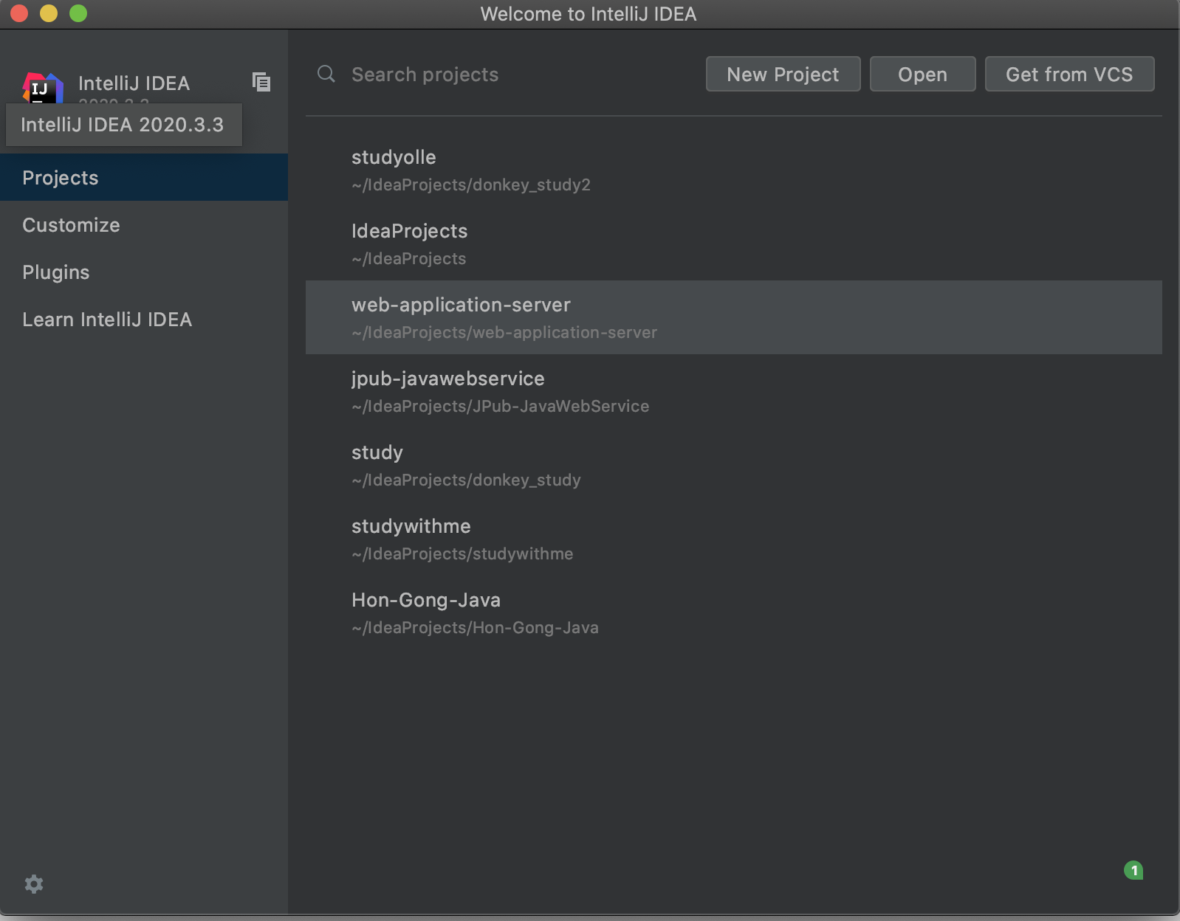This screenshot has width=1180, height=921.
Task: Click the ~/IdeaProjects/studywithme path
Action: click(x=462, y=553)
